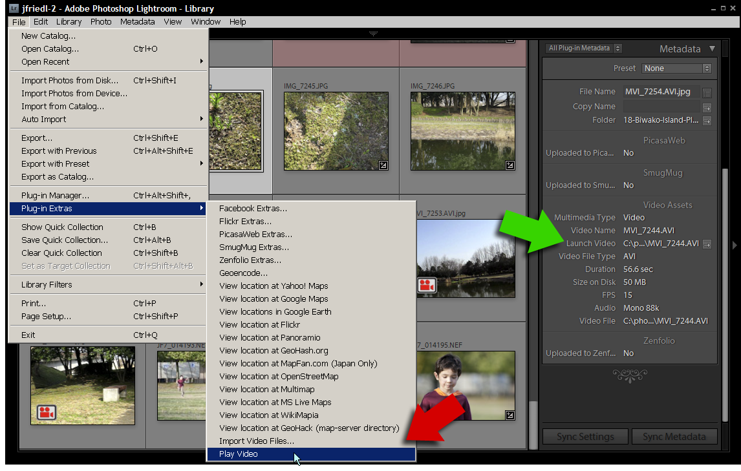Select View location at OpenStreetMap
The height and width of the screenshot is (471, 741).
(312, 377)
